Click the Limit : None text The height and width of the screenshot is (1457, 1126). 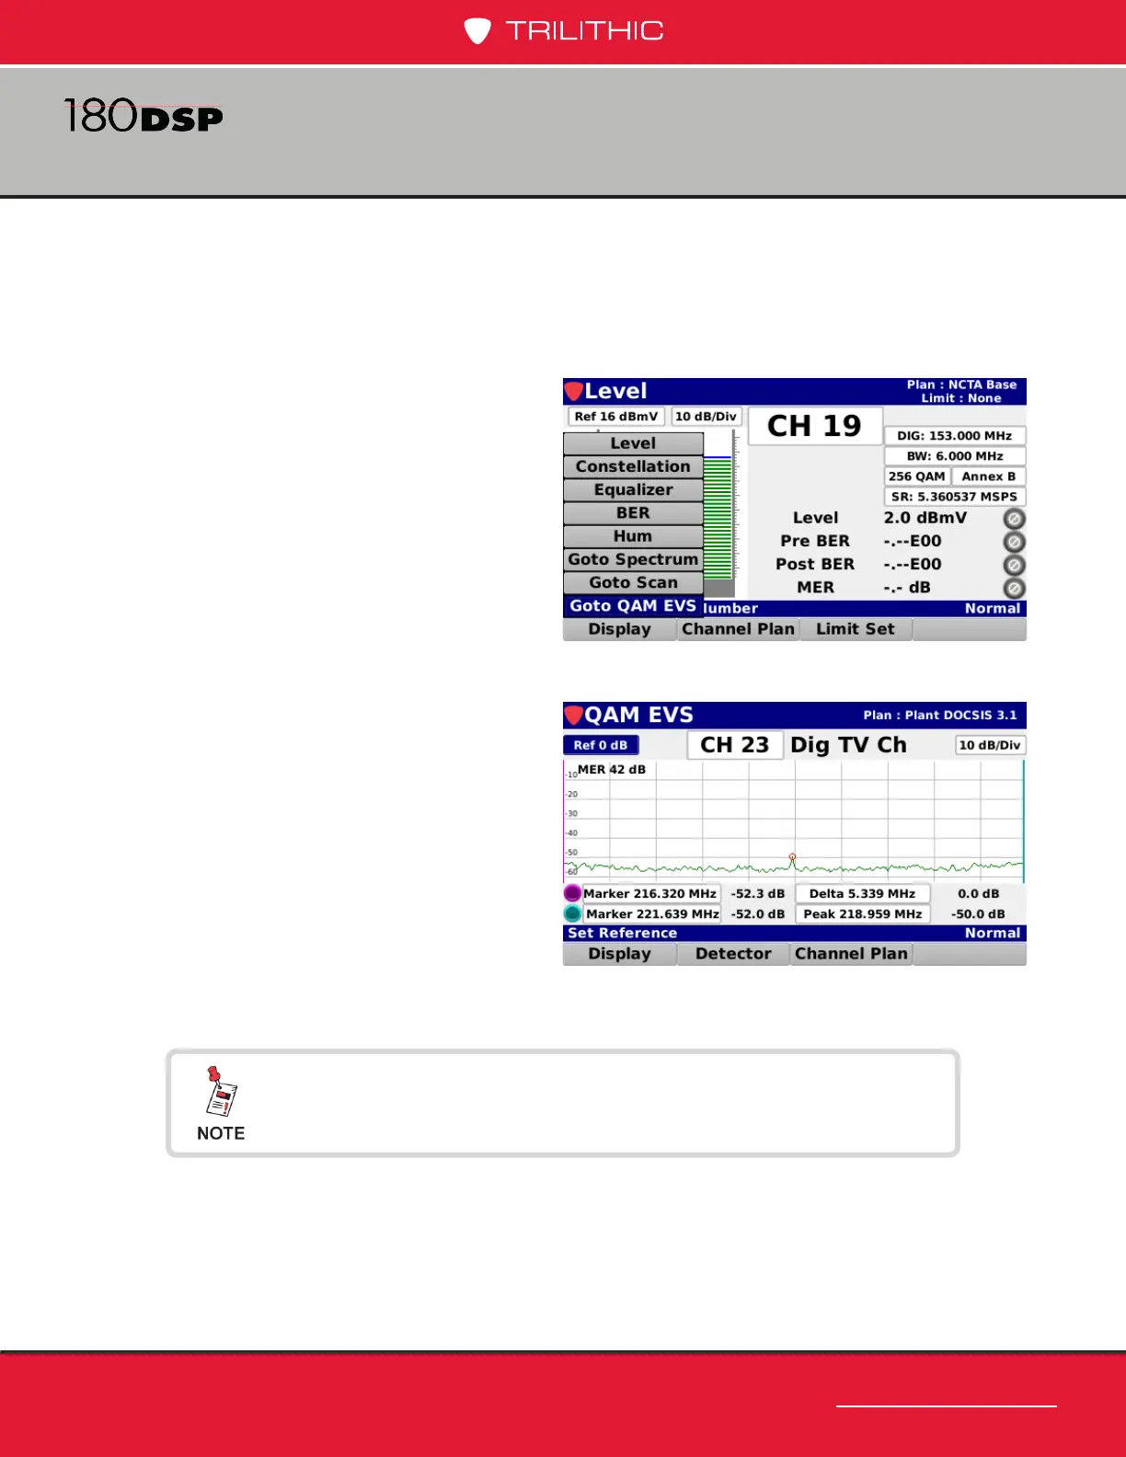[x=961, y=398]
